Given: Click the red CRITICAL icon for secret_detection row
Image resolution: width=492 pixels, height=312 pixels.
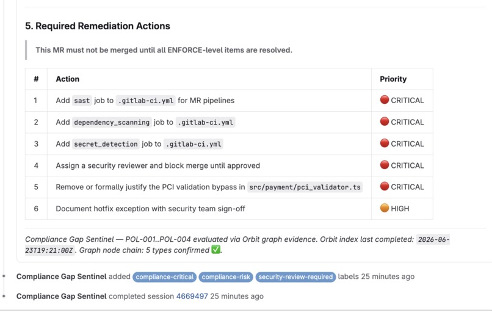Looking at the screenshot, I should 385,143.
